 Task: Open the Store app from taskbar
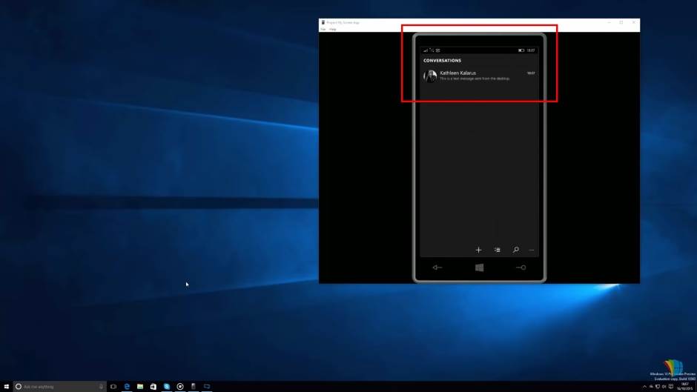point(153,387)
